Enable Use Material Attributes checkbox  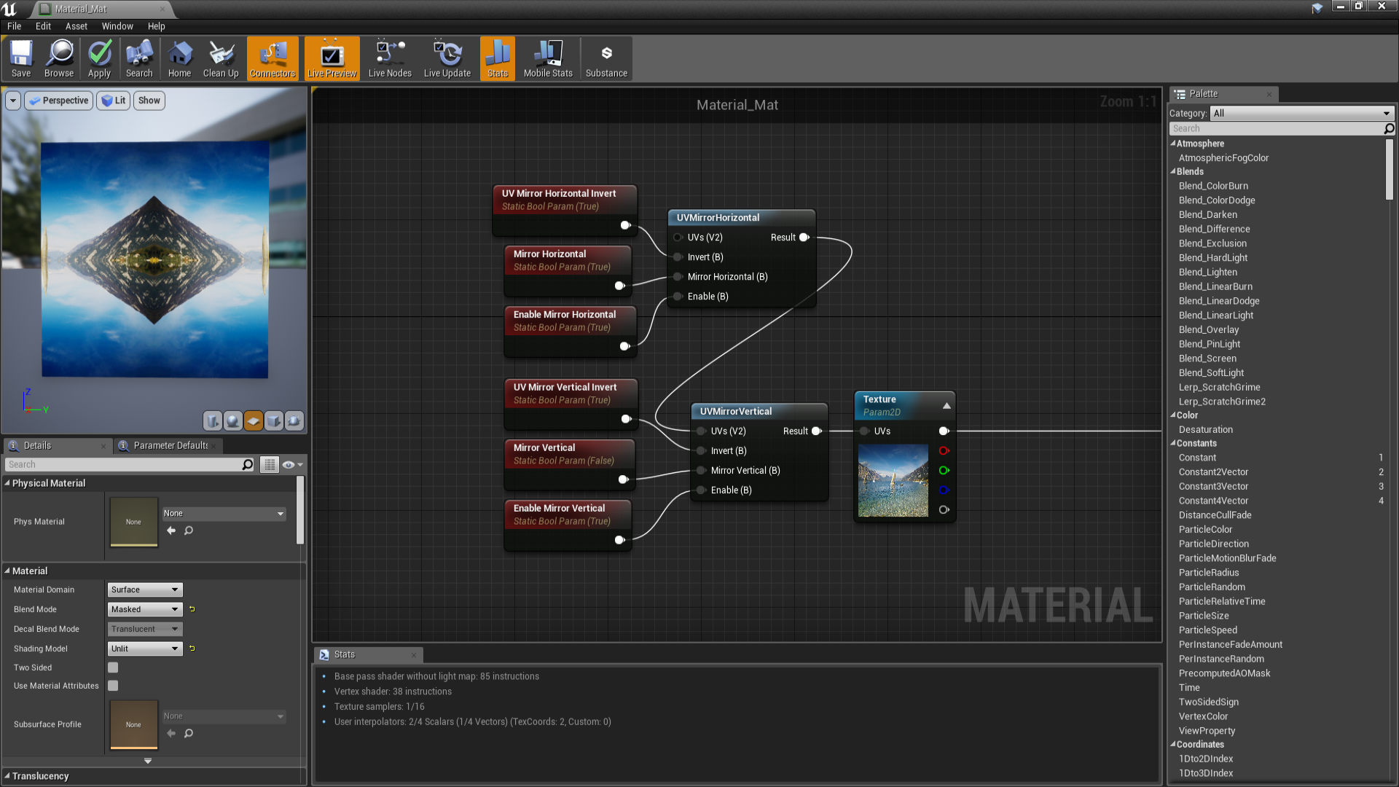pos(113,685)
